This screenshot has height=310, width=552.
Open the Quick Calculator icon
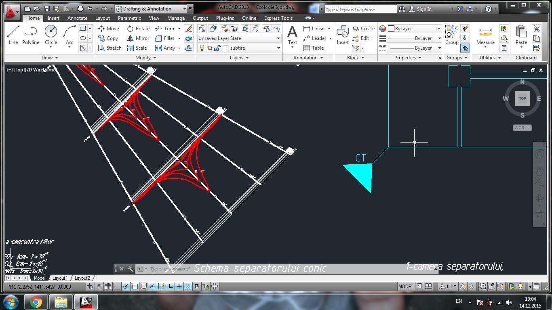[504, 48]
